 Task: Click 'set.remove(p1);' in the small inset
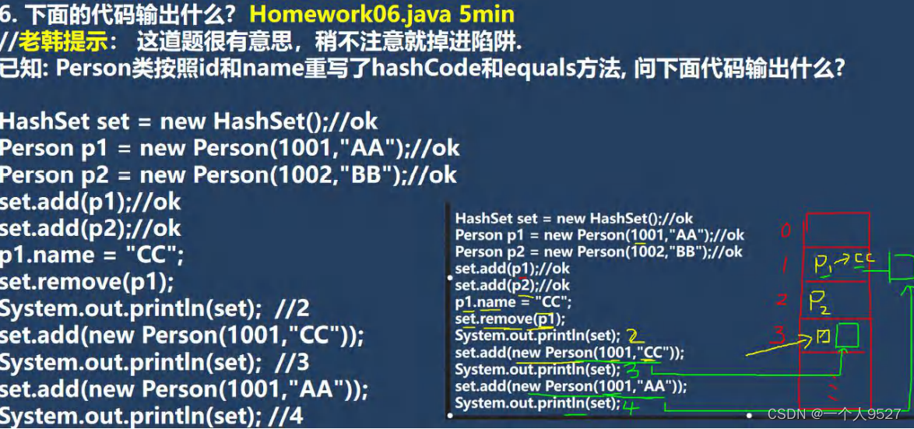(x=510, y=320)
